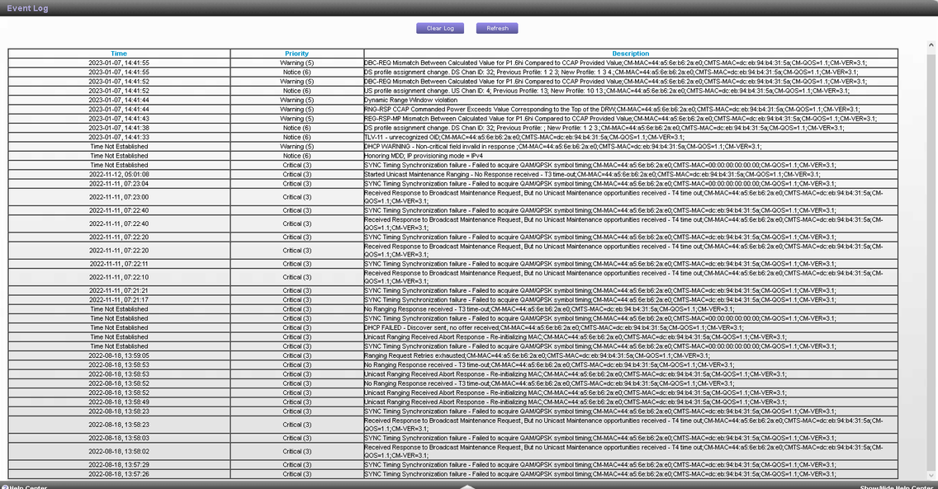
Task: Click the scrollbar down arrow
Action: click(931, 475)
